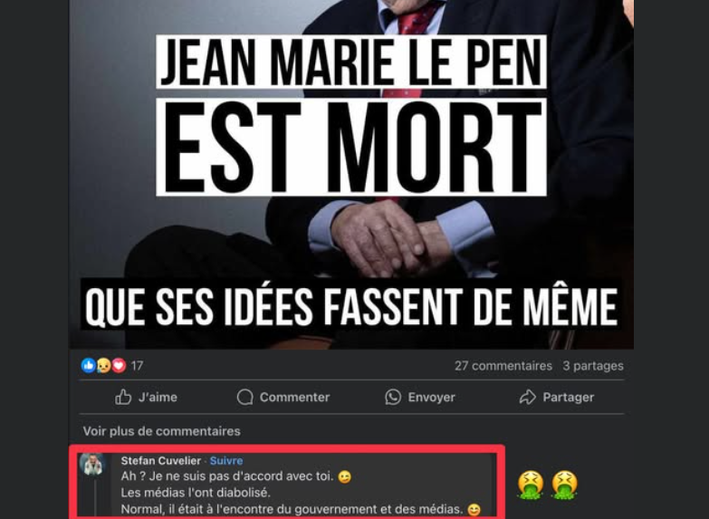Click the second vomiting emoji
The width and height of the screenshot is (709, 519).
coord(565,485)
